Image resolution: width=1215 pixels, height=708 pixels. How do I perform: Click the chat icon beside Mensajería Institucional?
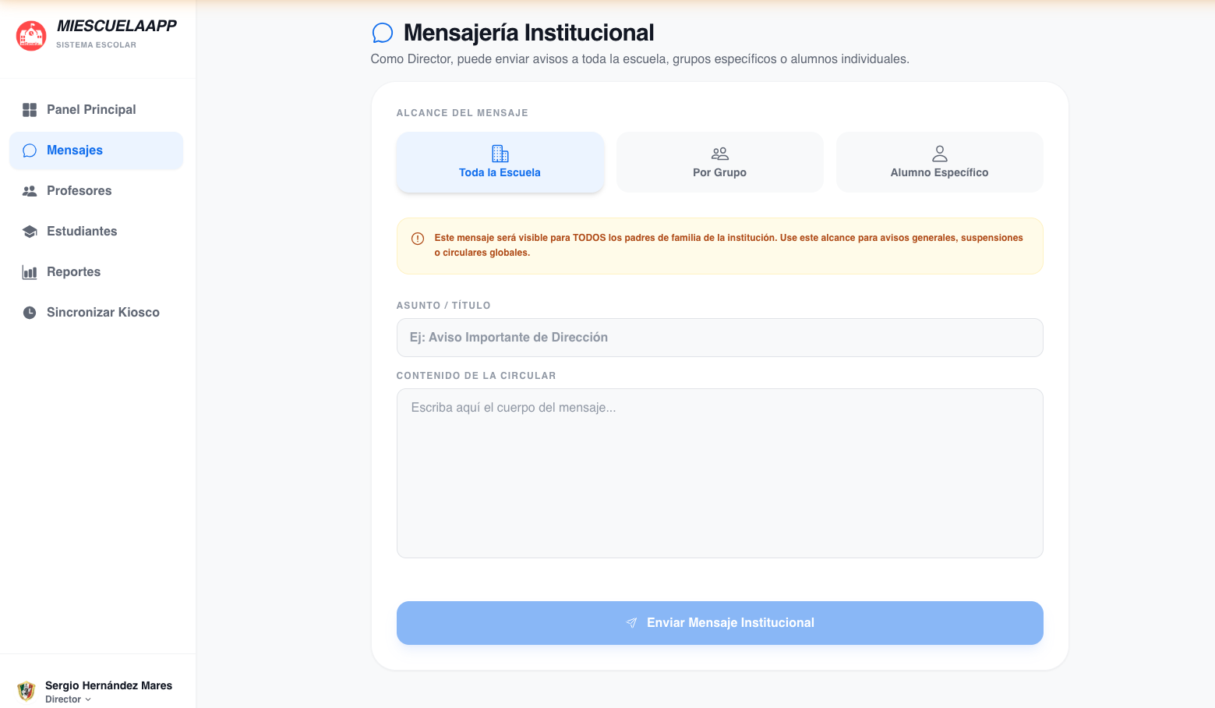383,33
